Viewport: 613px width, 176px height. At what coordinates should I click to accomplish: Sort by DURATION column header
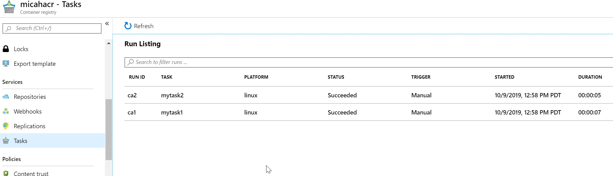click(590, 77)
